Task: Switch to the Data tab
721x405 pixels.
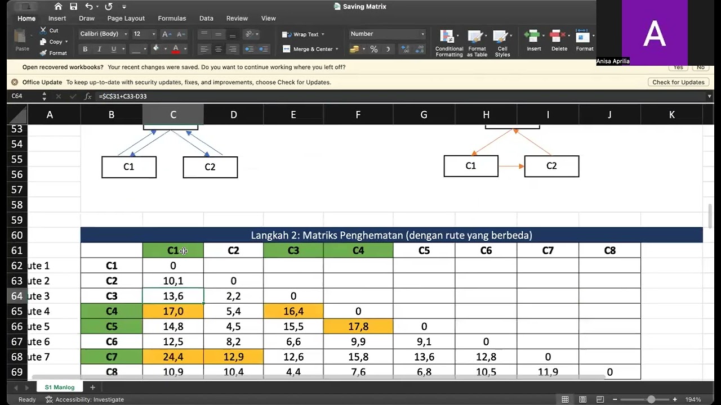Action: pos(206,19)
